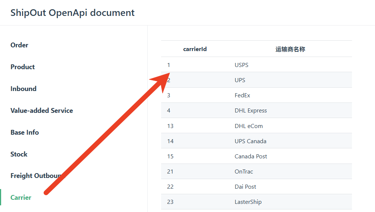This screenshot has width=375, height=212.
Task: Select the Dai Post cell
Action: (245, 187)
